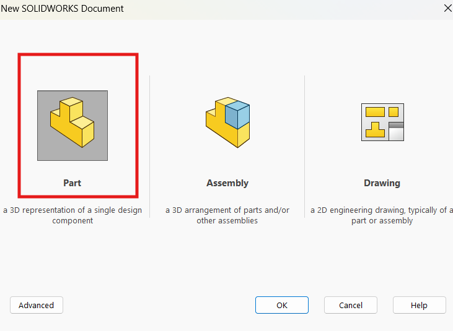Close the New SOLIDWORKS Document dialog
The height and width of the screenshot is (331, 453).
coord(447,8)
